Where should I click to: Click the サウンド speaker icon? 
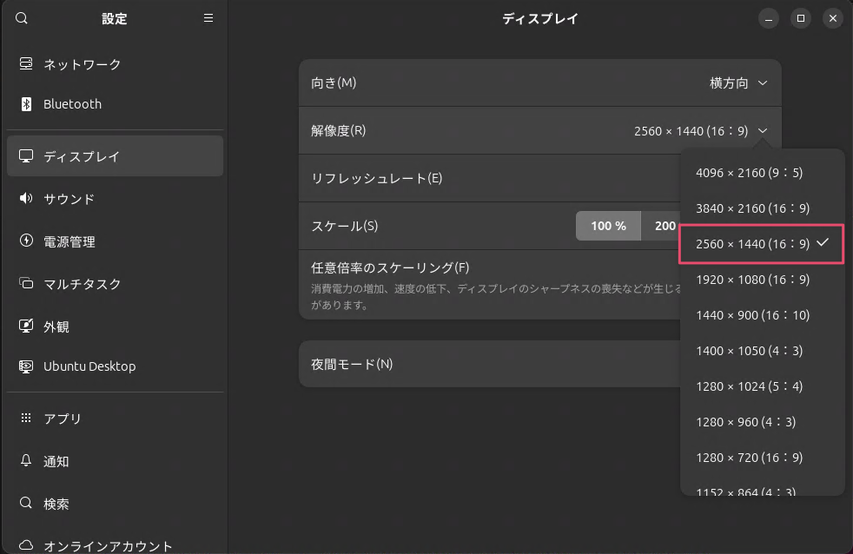click(26, 199)
